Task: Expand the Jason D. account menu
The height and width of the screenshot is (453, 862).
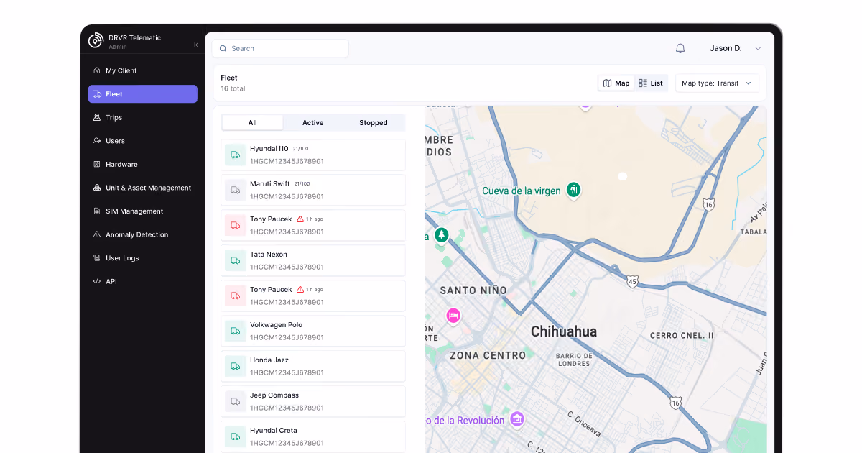Action: pos(735,48)
